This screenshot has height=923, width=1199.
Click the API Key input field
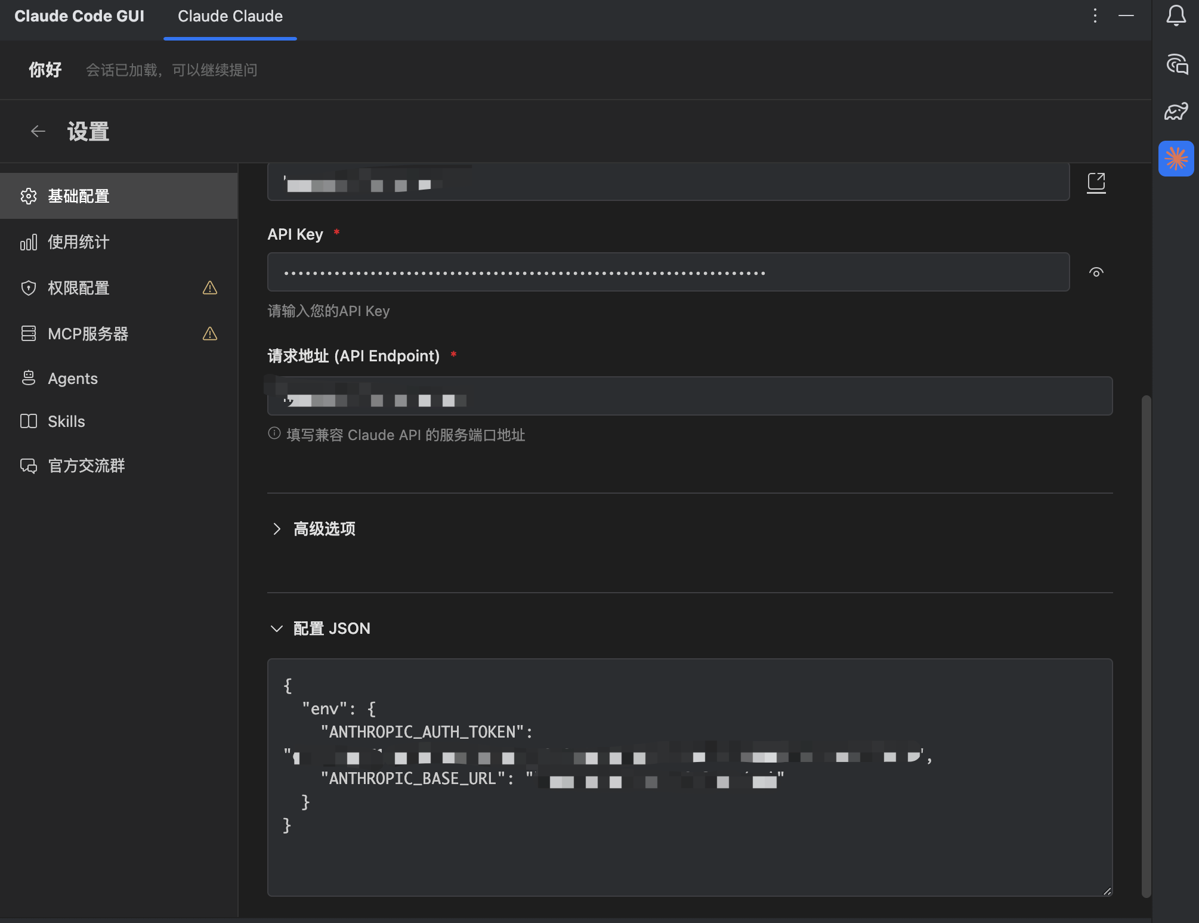pyautogui.click(x=668, y=272)
